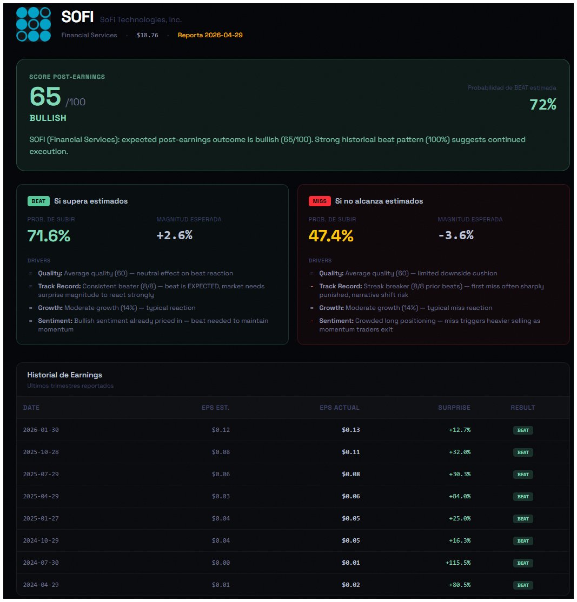
Task: Select the 2024-07-30 date row
Action: click(293, 563)
